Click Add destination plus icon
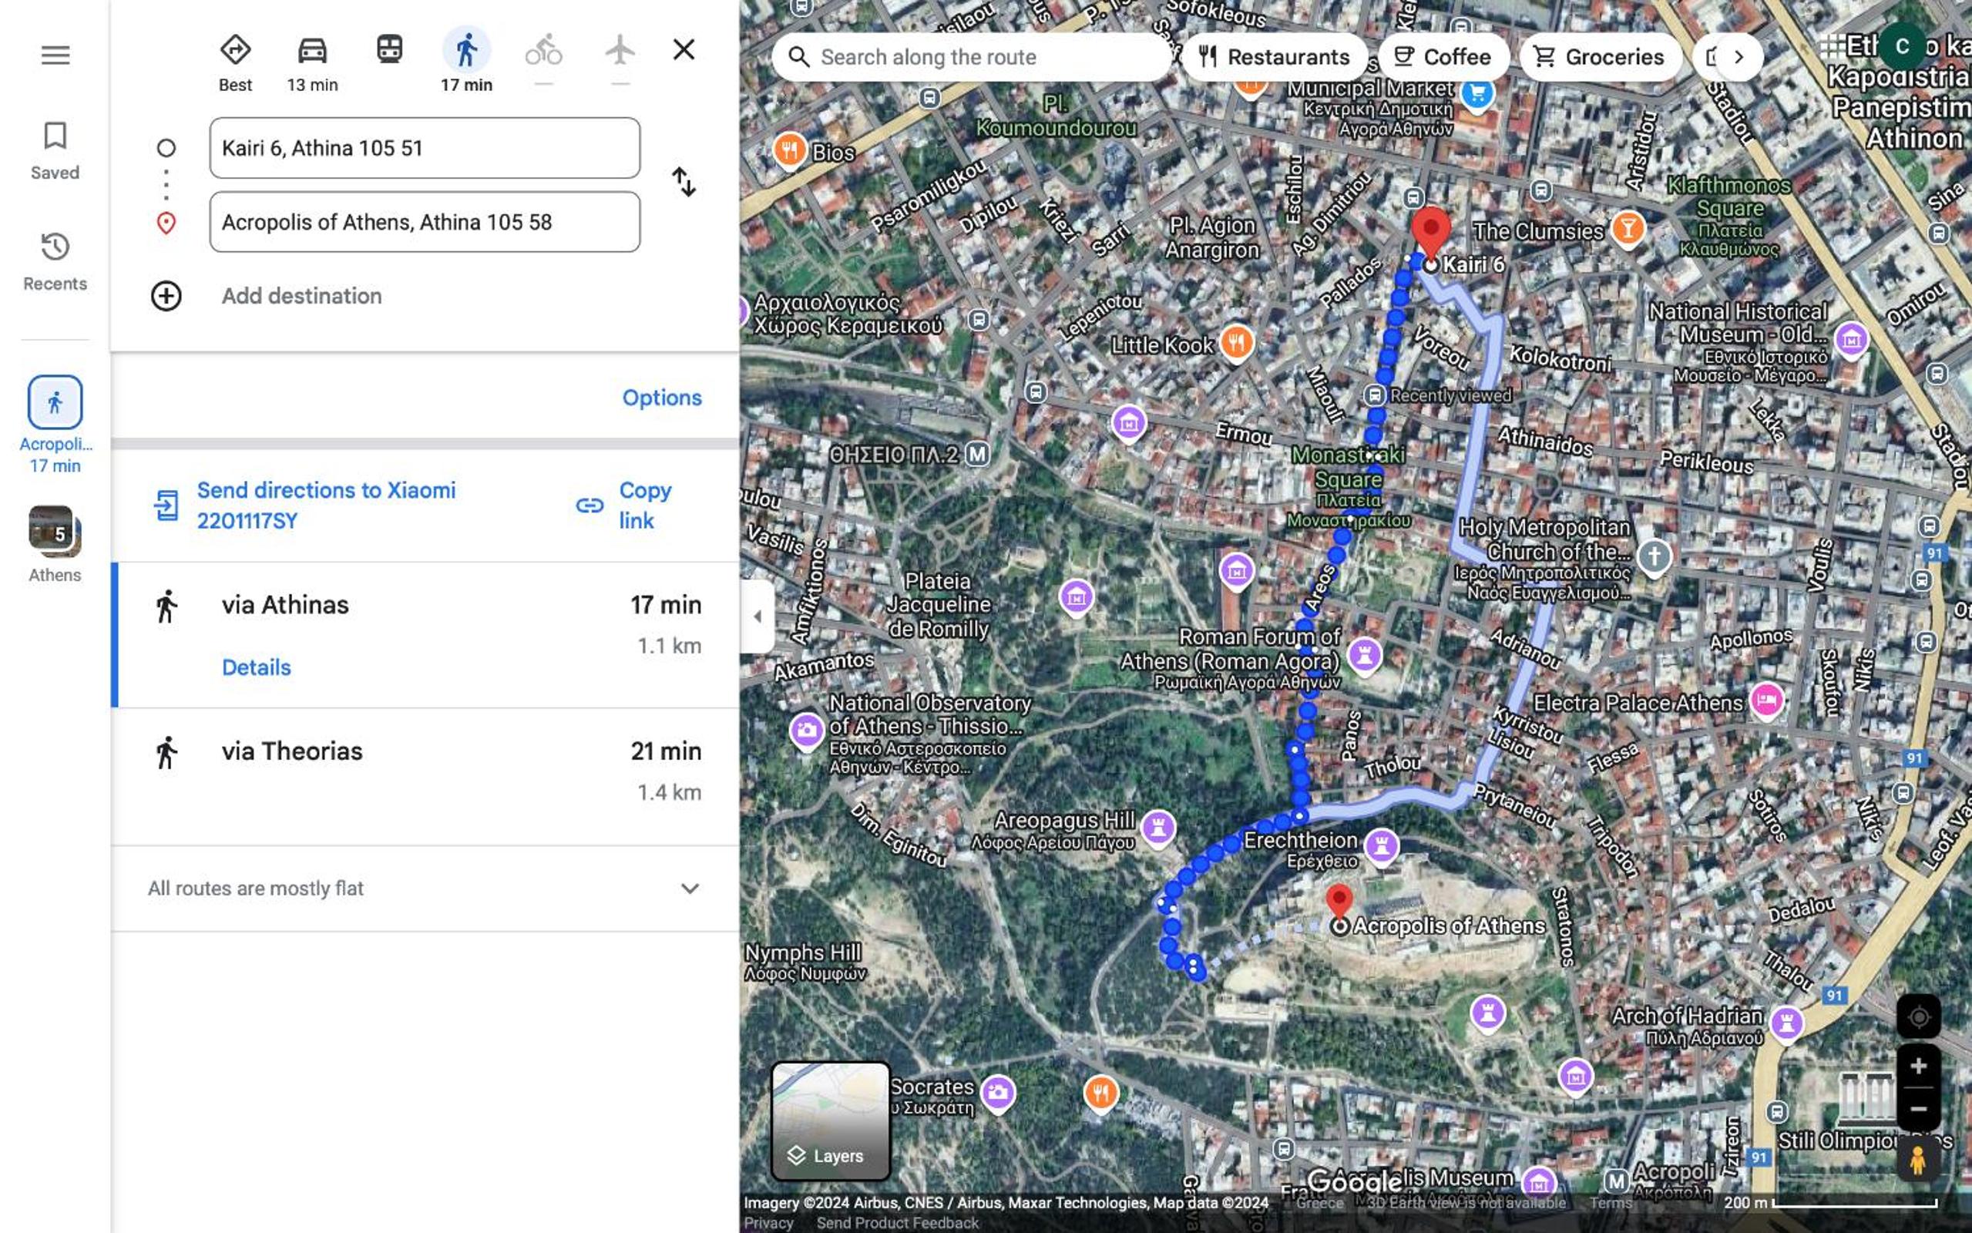The width and height of the screenshot is (1972, 1233). [x=166, y=296]
